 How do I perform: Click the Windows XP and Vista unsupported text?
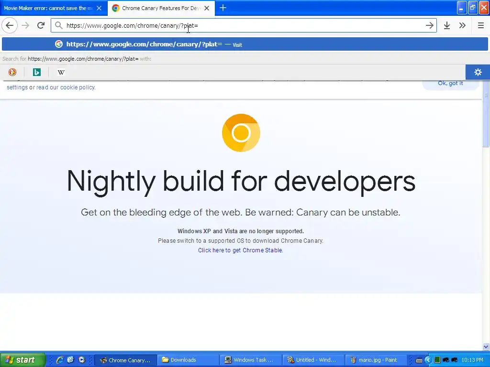241,231
